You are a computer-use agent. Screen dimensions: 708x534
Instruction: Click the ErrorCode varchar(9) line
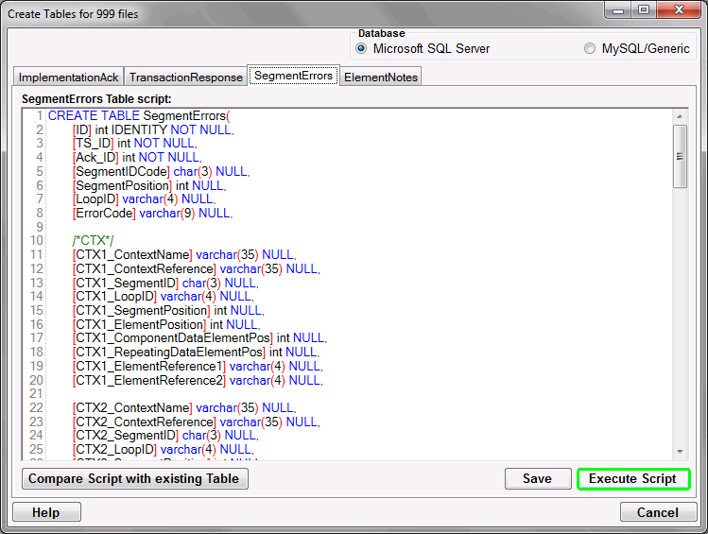click(x=151, y=214)
